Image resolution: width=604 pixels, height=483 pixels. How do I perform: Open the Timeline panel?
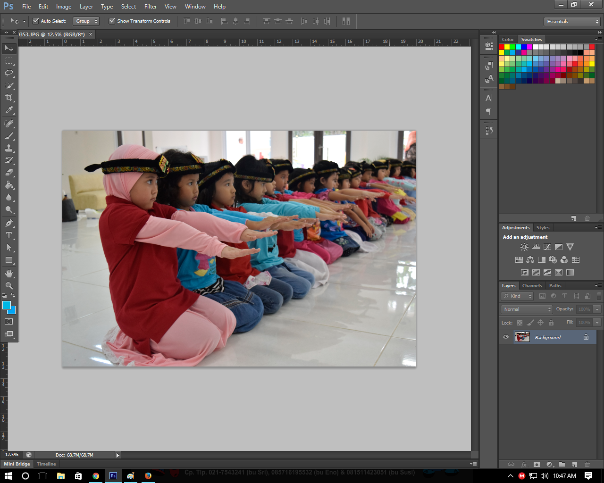[46, 464]
